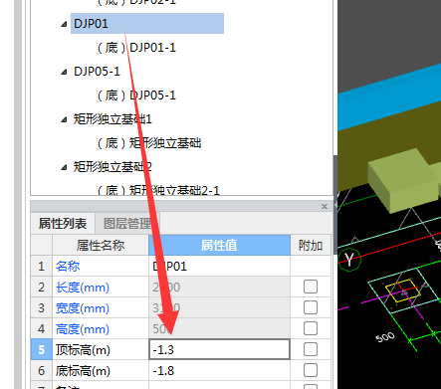Viewport: 441px width, 389px height.
Task: Close the properties panel with the X
Action: 325,206
